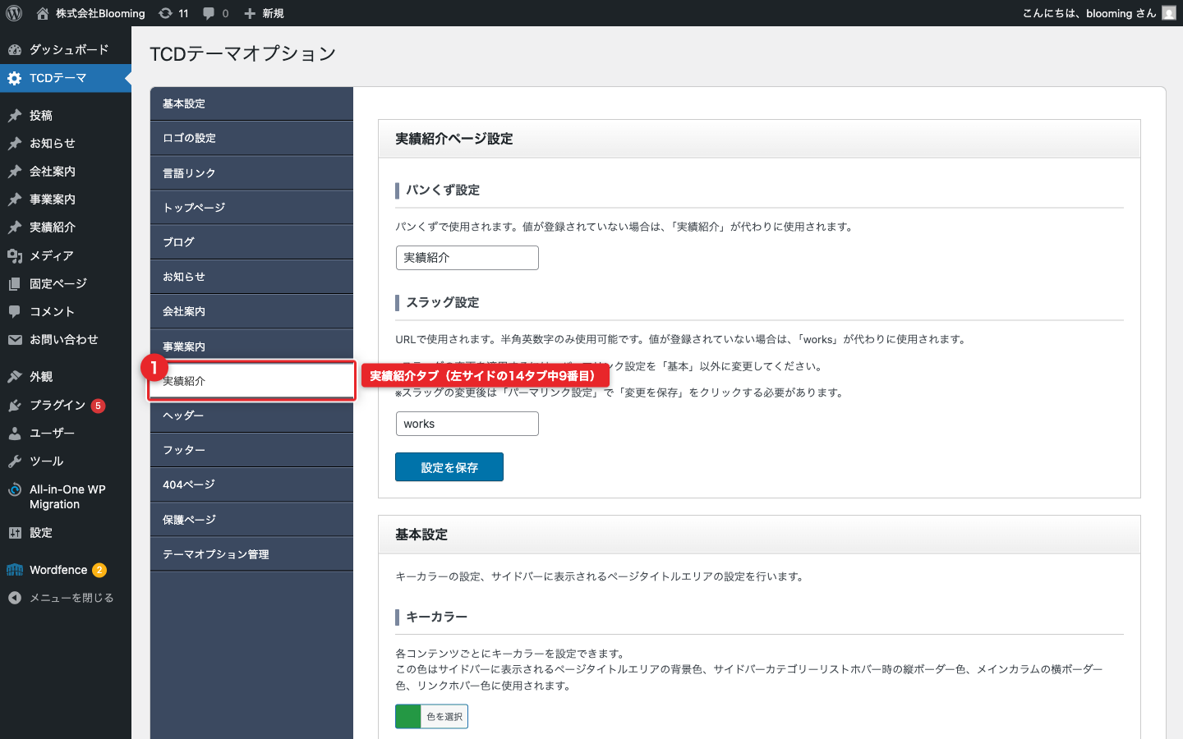The image size is (1183, 739).
Task: Click the コメント speech bubble icon
Action: [x=15, y=312]
